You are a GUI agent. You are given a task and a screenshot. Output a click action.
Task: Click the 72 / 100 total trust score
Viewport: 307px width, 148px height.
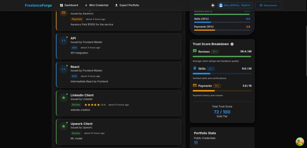pos(222,112)
